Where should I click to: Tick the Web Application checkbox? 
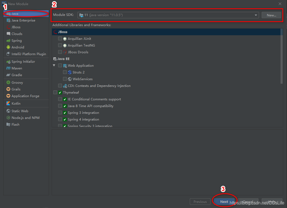[x=60, y=65]
